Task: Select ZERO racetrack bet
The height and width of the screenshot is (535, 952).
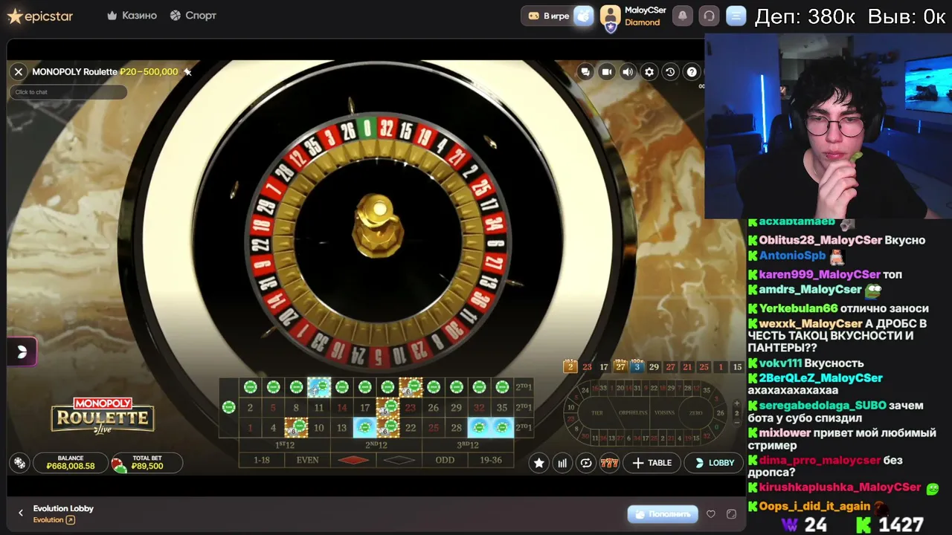Action: (696, 412)
